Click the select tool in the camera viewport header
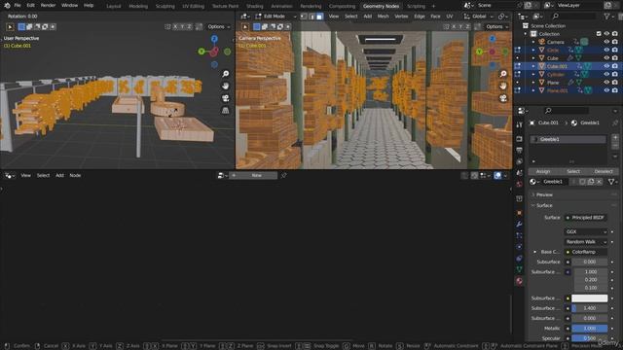623x350 pixels. point(245,26)
